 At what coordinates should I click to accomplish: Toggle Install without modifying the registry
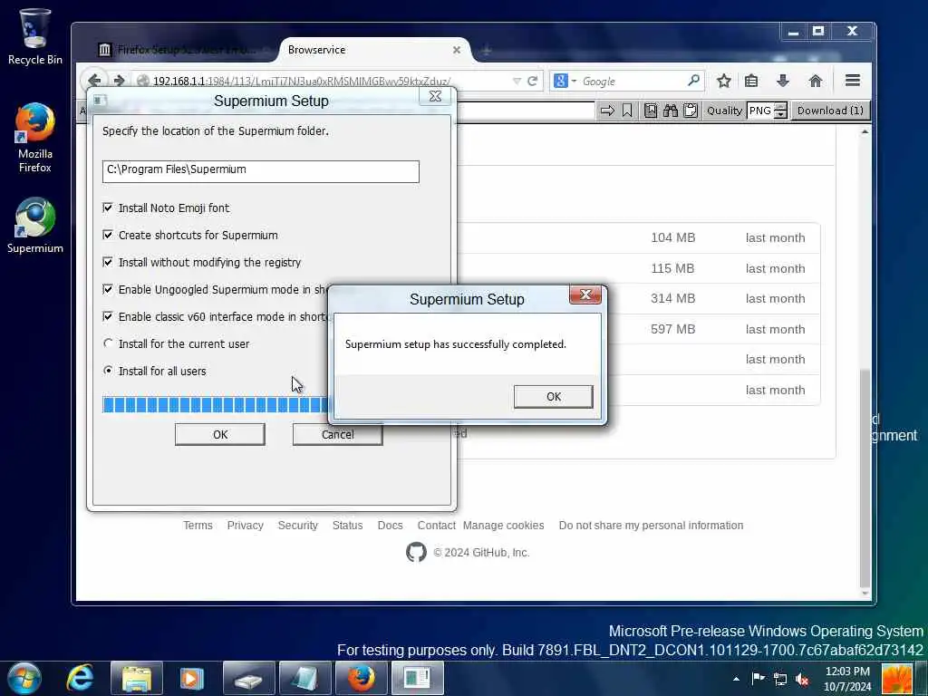pos(108,262)
